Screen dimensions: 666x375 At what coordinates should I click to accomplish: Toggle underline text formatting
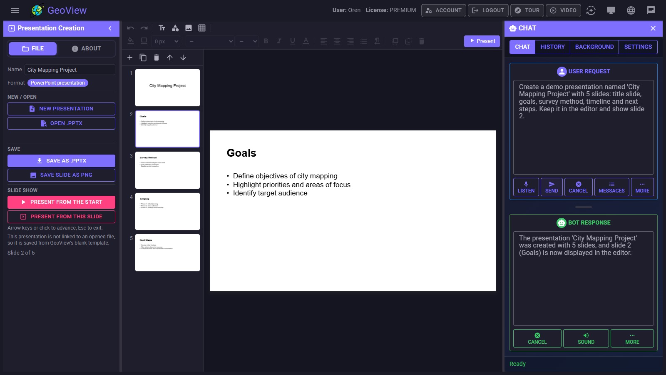pos(293,41)
